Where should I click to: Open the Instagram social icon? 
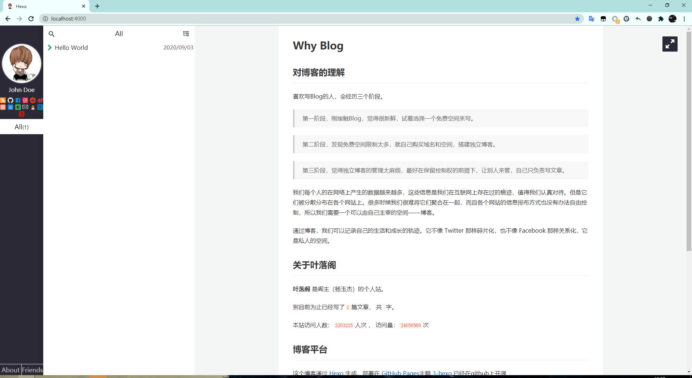point(25,100)
